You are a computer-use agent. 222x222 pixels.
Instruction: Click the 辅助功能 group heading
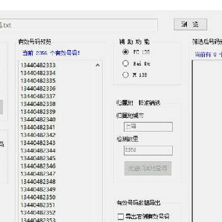(134, 42)
